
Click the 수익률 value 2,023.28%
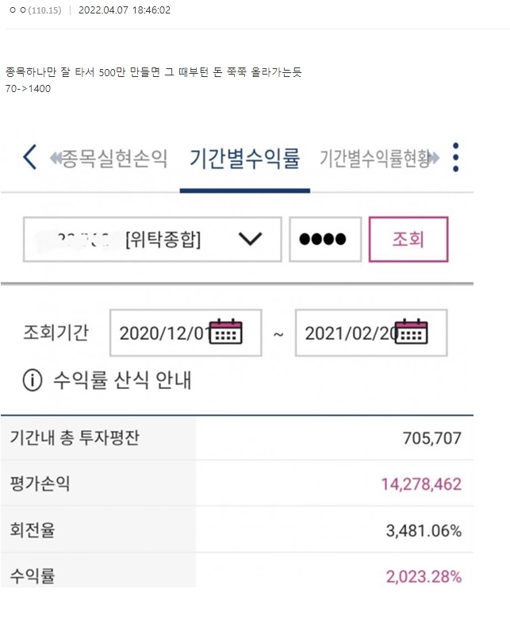pyautogui.click(x=424, y=576)
